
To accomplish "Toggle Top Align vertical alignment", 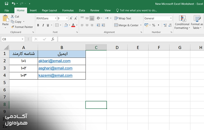I will (82, 18).
